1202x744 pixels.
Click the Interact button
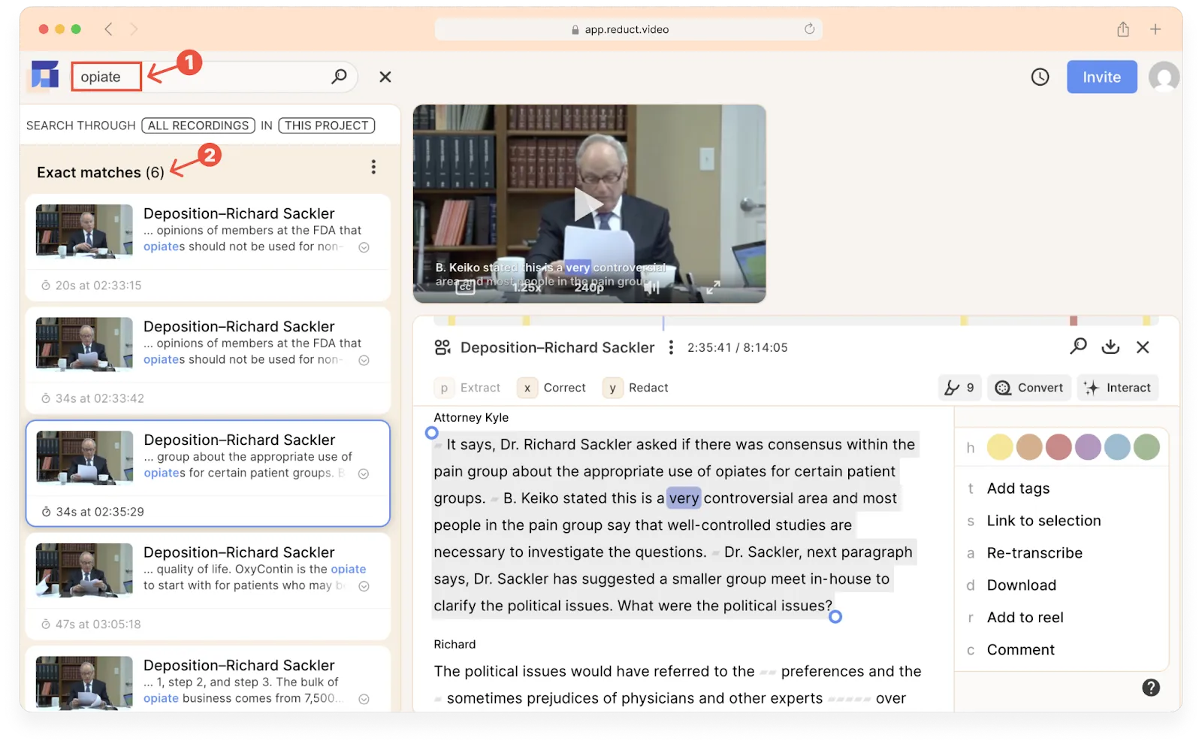click(x=1118, y=388)
